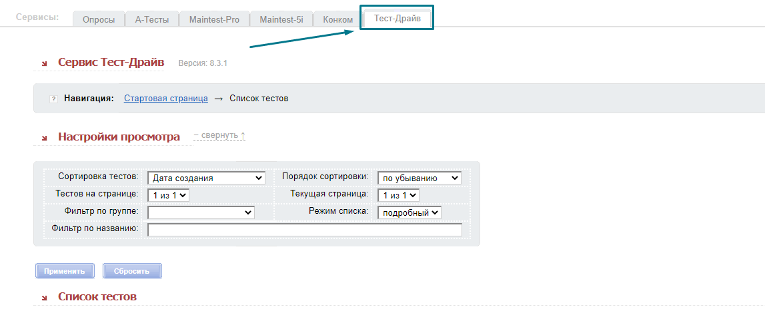This screenshot has width=765, height=317.
Task: Click the navigation help question-mark icon
Action: click(x=53, y=99)
